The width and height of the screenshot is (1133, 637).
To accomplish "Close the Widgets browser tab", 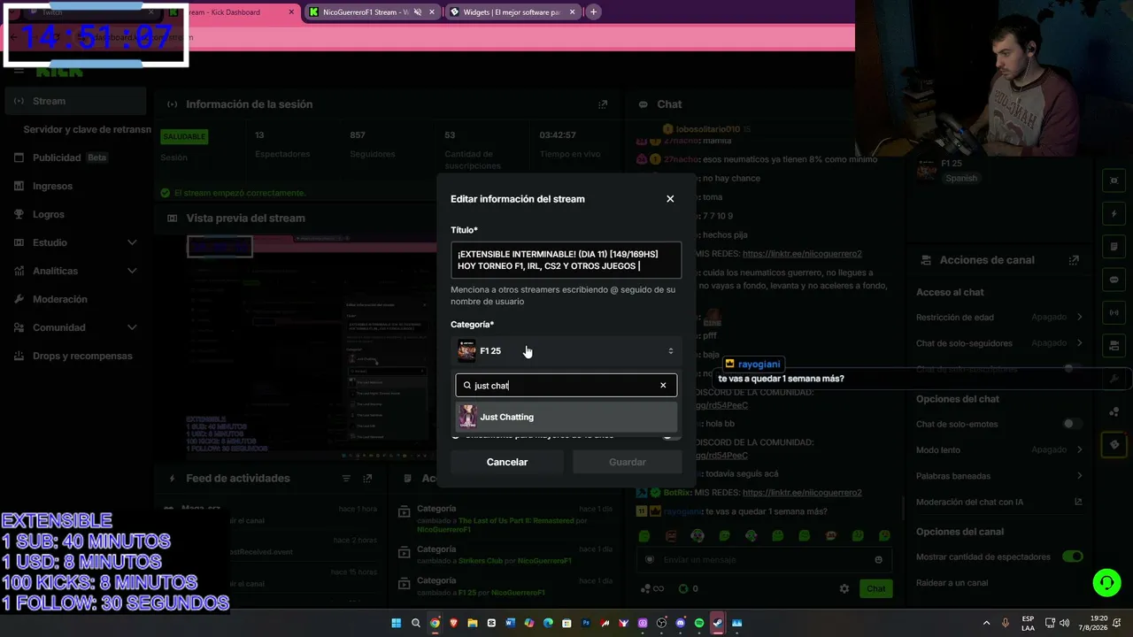I will tap(573, 12).
